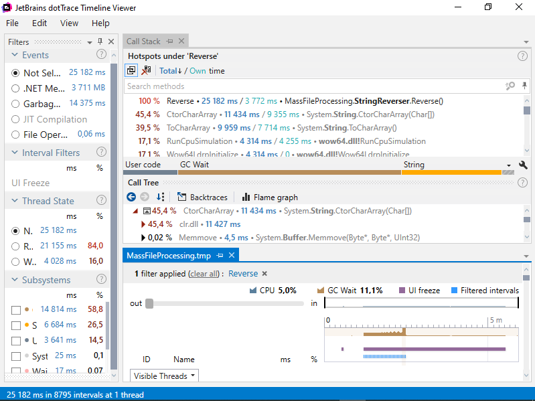Click the Reverse filter link

[x=243, y=274]
